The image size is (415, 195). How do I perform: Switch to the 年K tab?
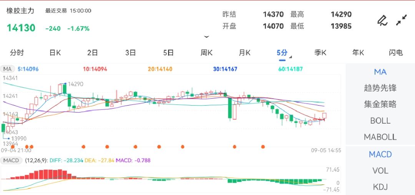358,53
